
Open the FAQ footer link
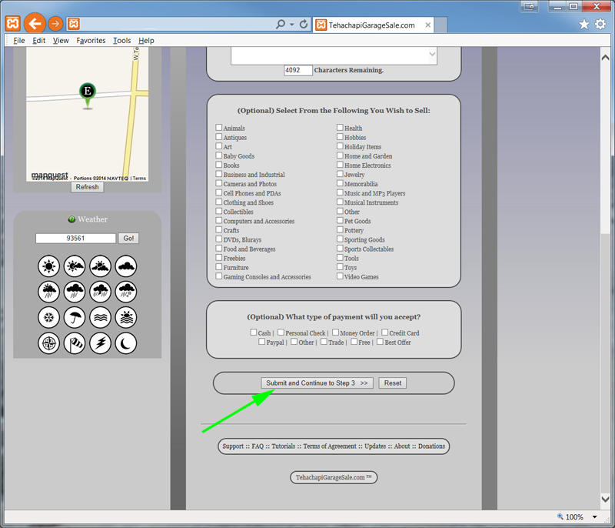[x=258, y=446]
